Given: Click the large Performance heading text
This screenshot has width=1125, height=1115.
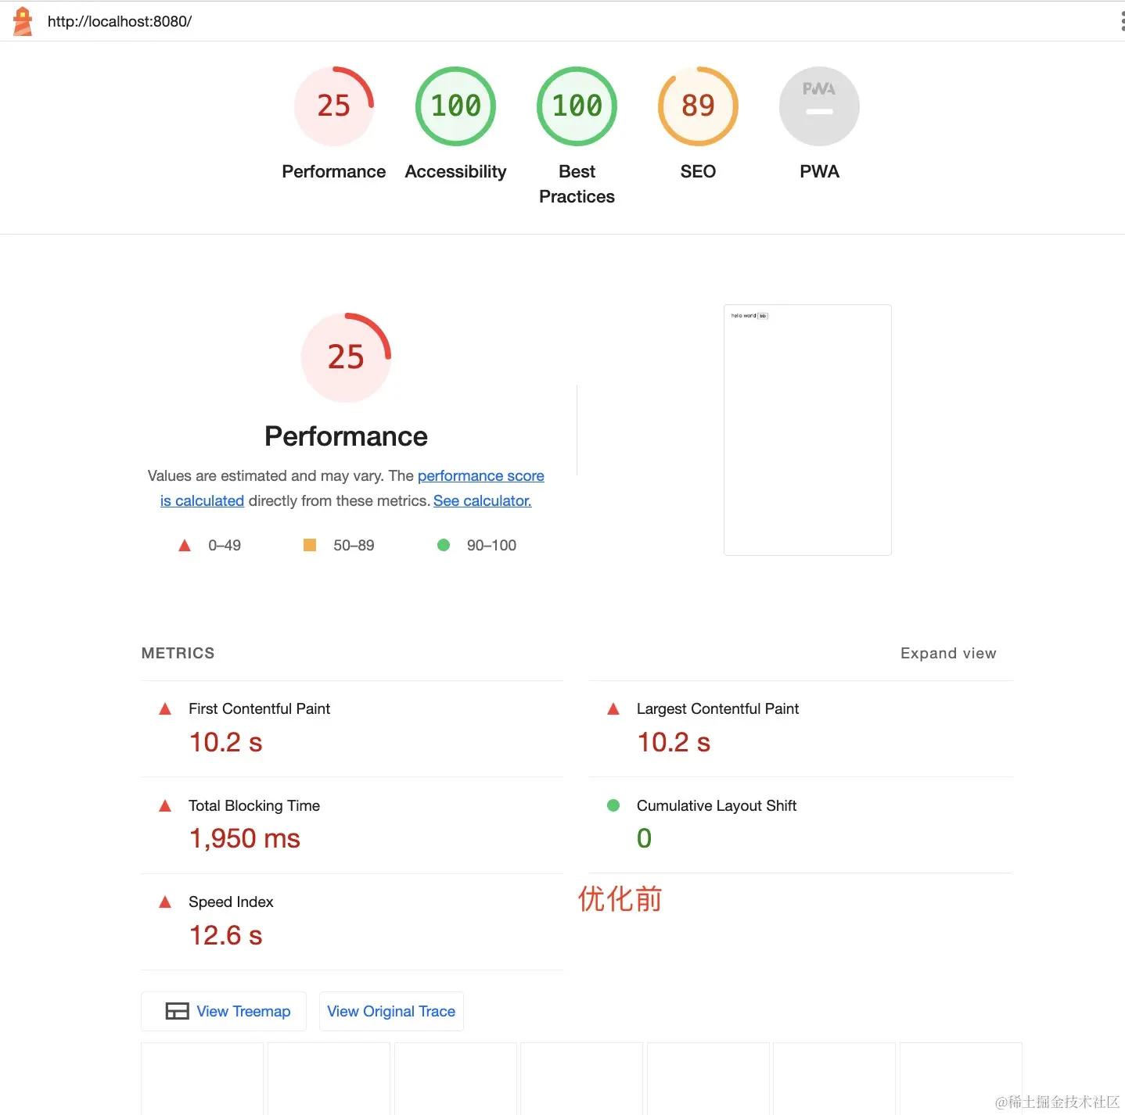Looking at the screenshot, I should [346, 436].
